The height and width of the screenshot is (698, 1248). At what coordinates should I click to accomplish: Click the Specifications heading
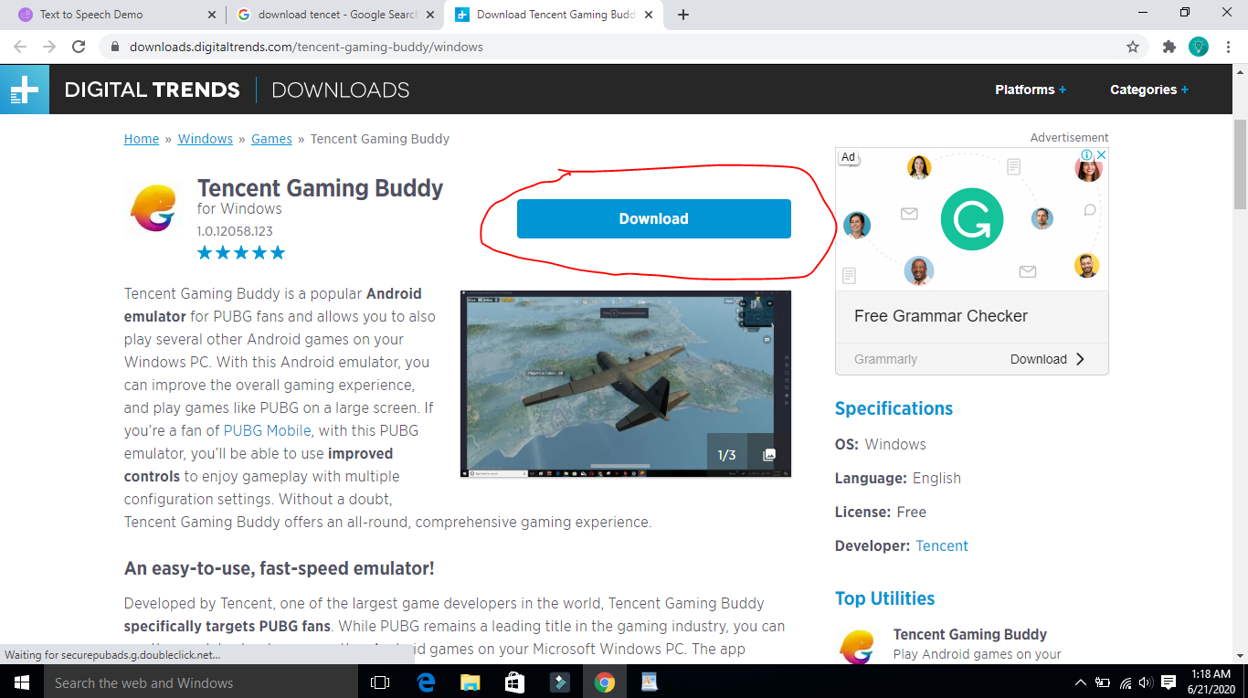[894, 408]
